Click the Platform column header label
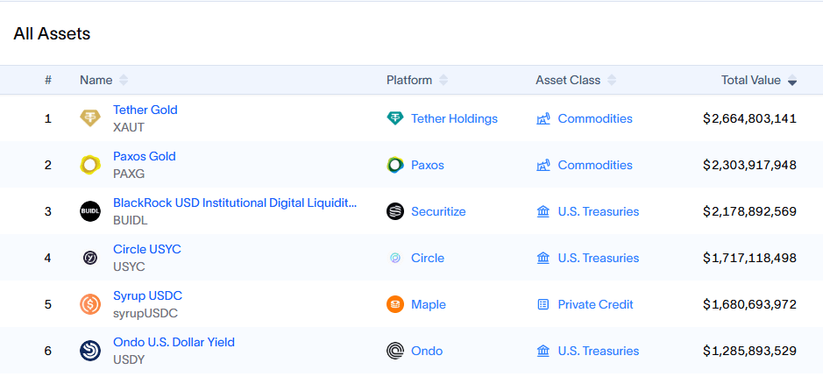The image size is (823, 384). tap(409, 81)
